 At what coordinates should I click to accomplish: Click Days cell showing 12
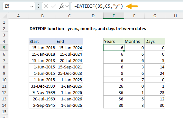click(x=155, y=99)
